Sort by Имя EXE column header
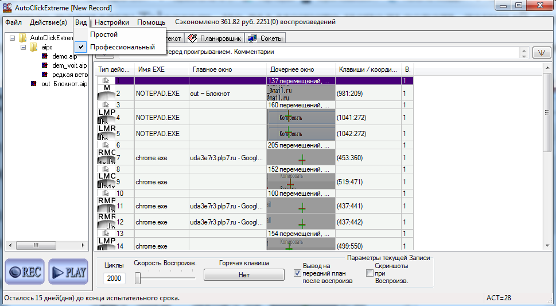This screenshot has width=556, height=306. (x=162, y=69)
